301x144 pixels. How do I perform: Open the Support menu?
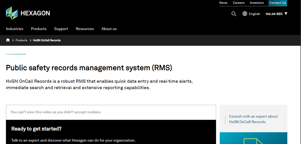61,29
